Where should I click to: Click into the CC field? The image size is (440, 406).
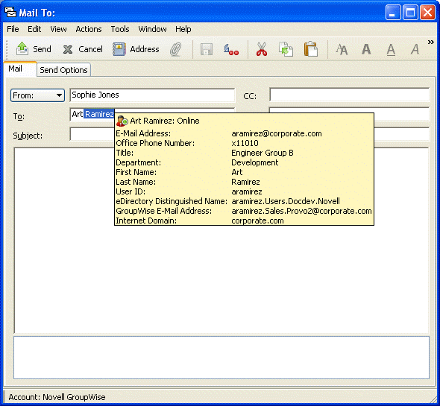click(x=349, y=95)
